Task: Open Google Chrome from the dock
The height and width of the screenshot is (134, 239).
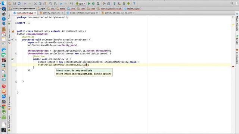Action: tap(4, 107)
